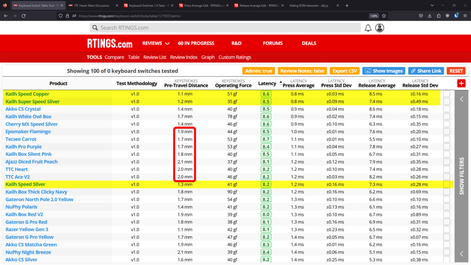List all open tabs with chevron
Screen dimensions: 471x265
coord(432,6)
